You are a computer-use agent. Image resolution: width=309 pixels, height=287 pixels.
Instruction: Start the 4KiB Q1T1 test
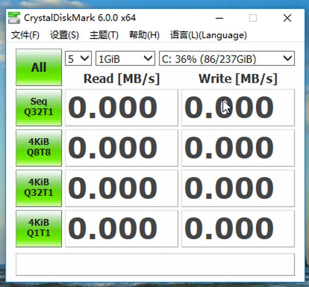39,229
